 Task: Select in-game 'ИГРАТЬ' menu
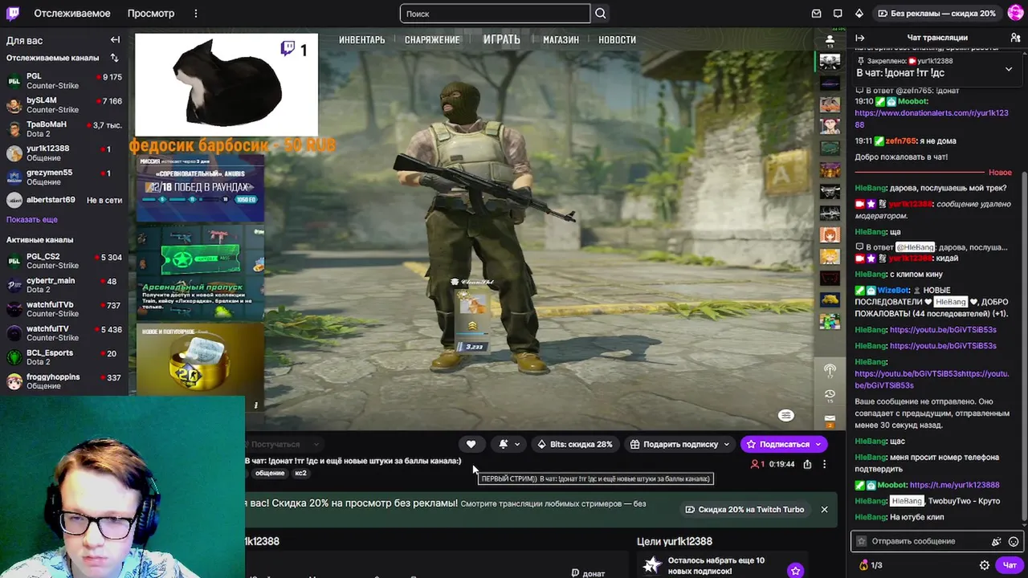502,39
